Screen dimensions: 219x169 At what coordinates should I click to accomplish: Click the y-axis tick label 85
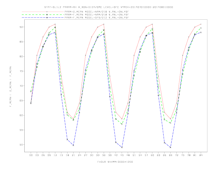tap(21, 42)
